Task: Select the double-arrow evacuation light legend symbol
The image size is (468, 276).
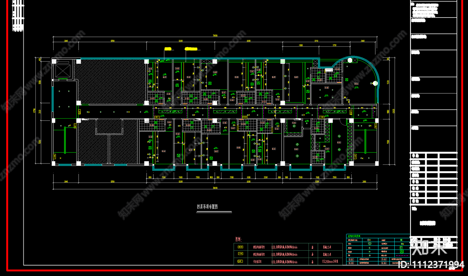Action: click(x=240, y=247)
